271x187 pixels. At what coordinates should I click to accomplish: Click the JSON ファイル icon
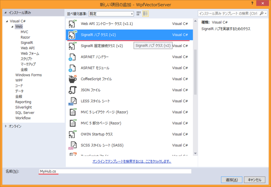[x=72, y=90]
